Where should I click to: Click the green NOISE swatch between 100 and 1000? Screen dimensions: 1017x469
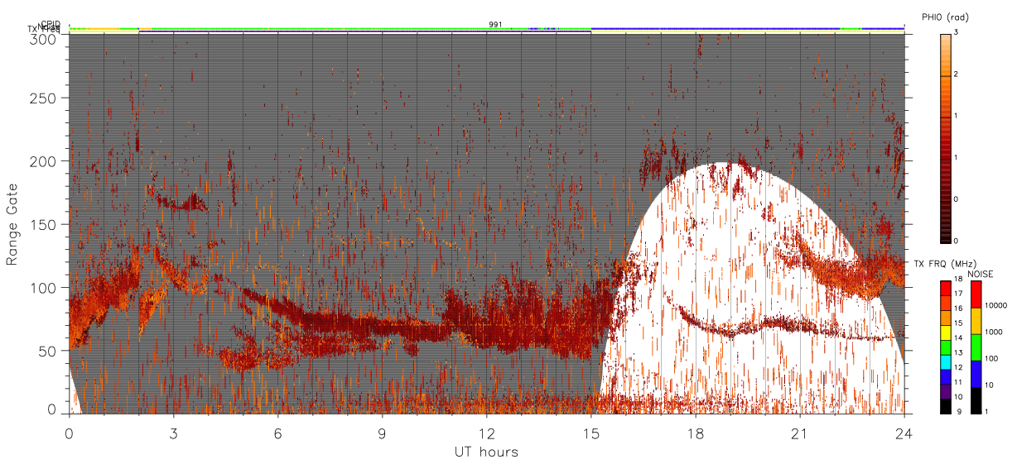975,347
